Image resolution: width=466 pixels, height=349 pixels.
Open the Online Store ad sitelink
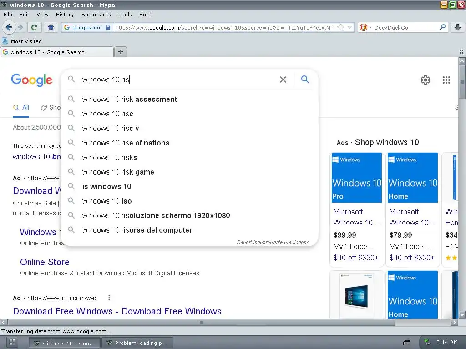45,262
